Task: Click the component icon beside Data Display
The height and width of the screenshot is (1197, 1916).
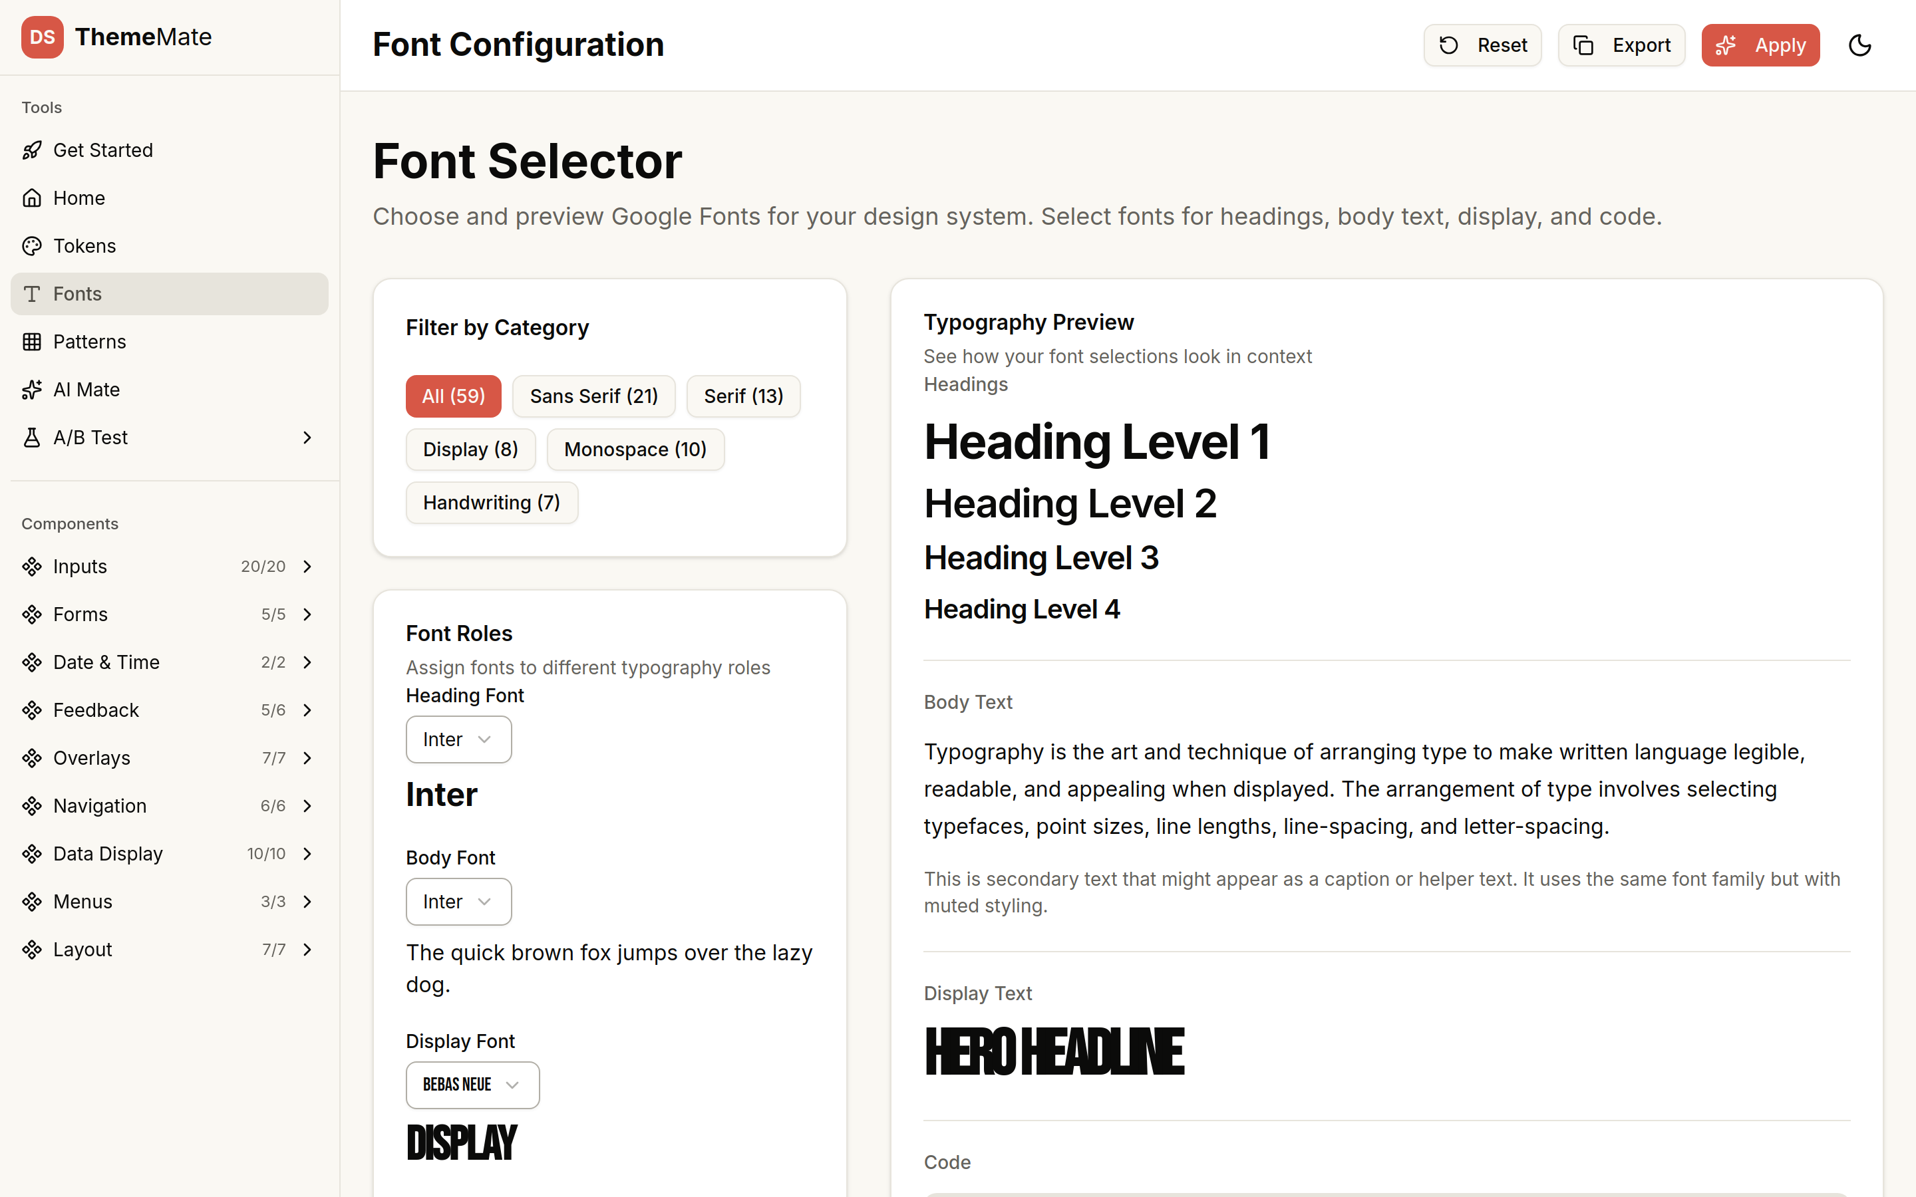Action: pos(32,855)
